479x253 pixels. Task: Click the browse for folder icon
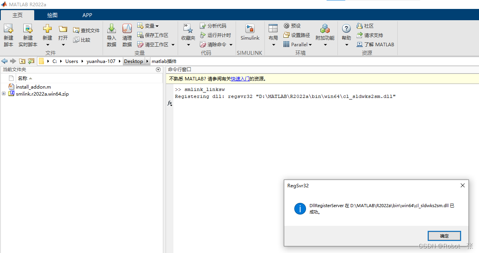pos(31,61)
